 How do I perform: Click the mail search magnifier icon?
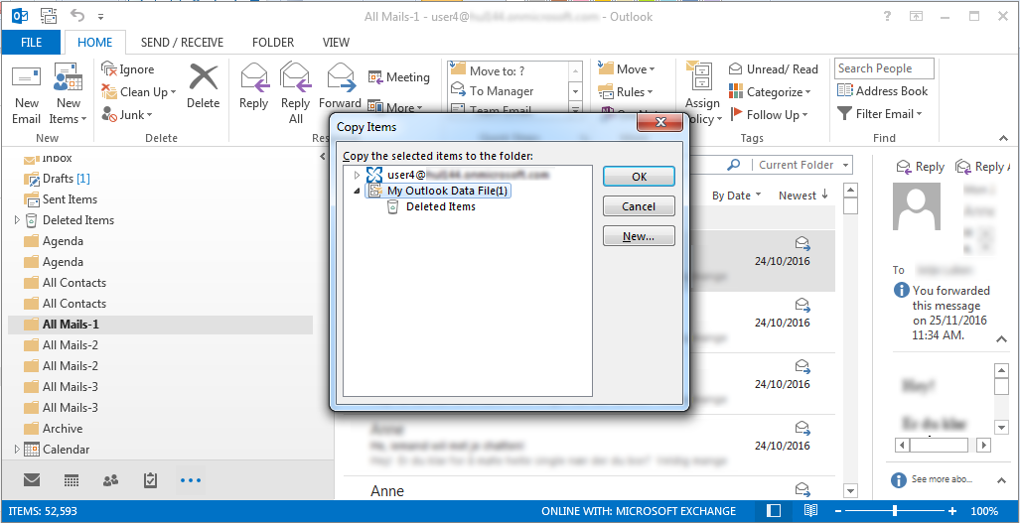click(733, 165)
